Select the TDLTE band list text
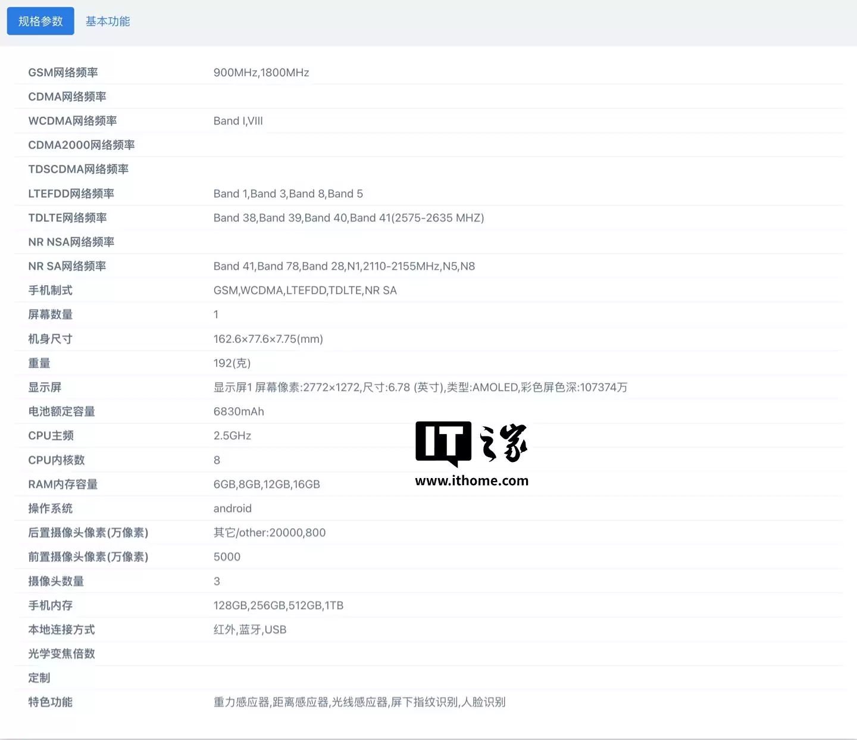Viewport: 857px width, 740px height. pyautogui.click(x=349, y=217)
